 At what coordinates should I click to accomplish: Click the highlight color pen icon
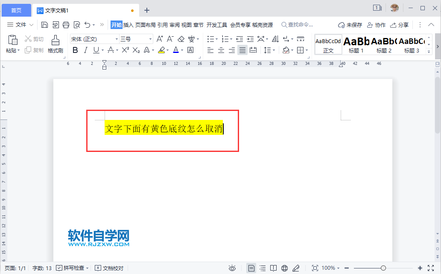[x=162, y=50]
